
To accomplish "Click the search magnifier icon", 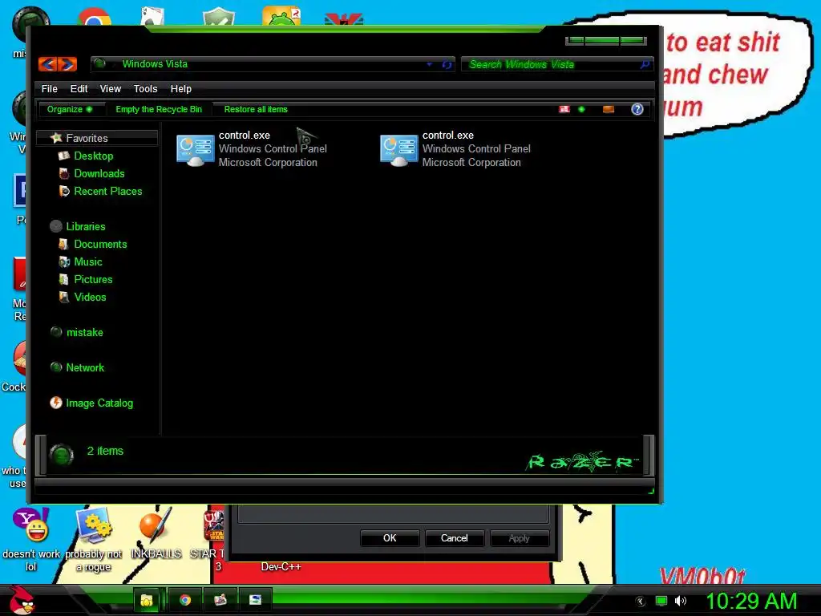I will click(645, 64).
